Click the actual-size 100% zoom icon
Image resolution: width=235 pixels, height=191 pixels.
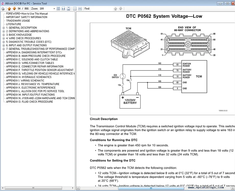coord(58,8)
